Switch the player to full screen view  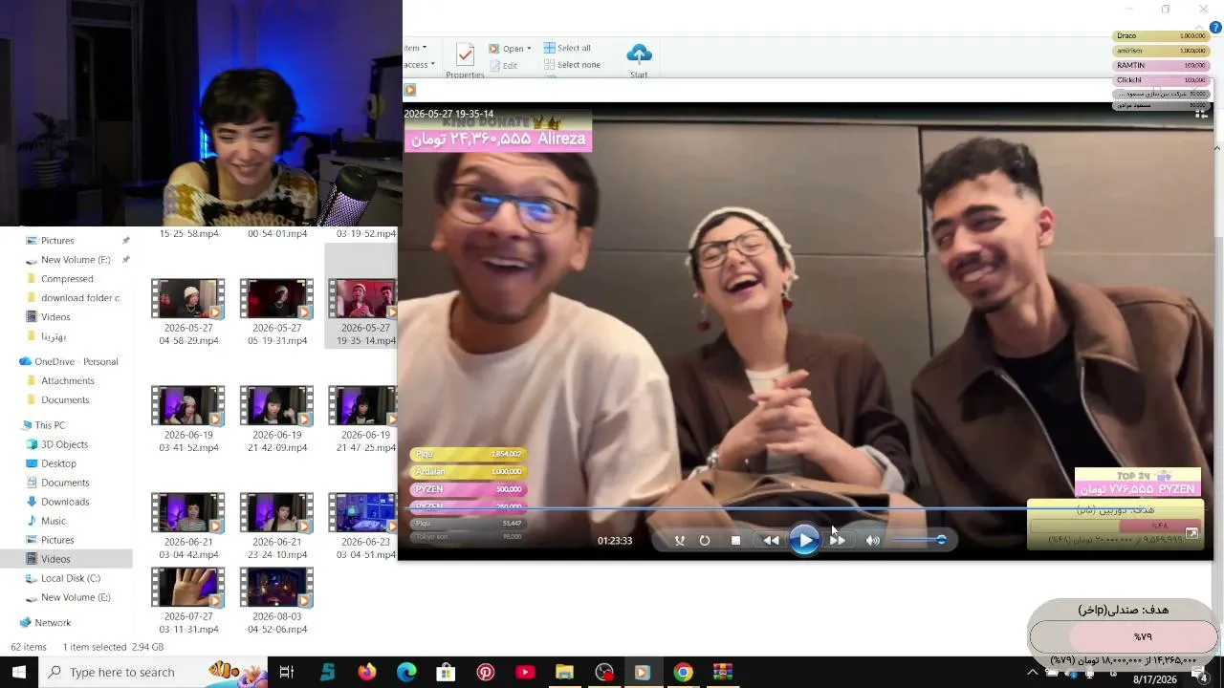click(x=1191, y=534)
